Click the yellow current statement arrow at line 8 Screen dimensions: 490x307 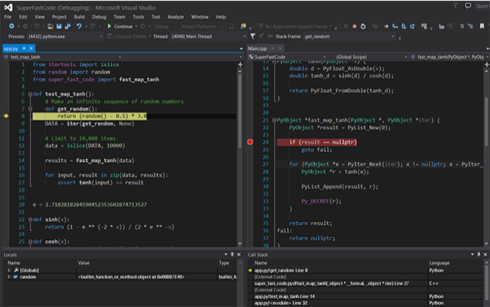pos(6,116)
